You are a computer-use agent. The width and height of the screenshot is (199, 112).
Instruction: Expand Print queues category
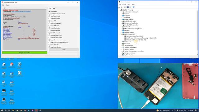tap(121, 42)
